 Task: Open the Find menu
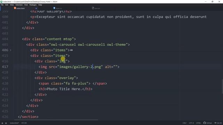point(26,5)
